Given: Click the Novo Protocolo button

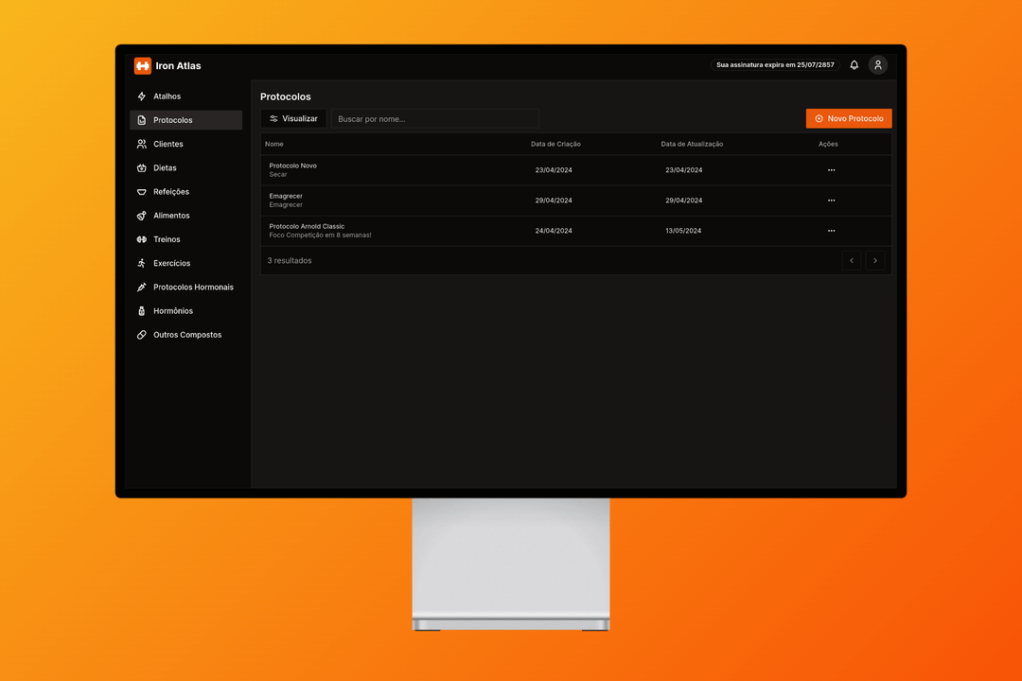Looking at the screenshot, I should pyautogui.click(x=848, y=117).
